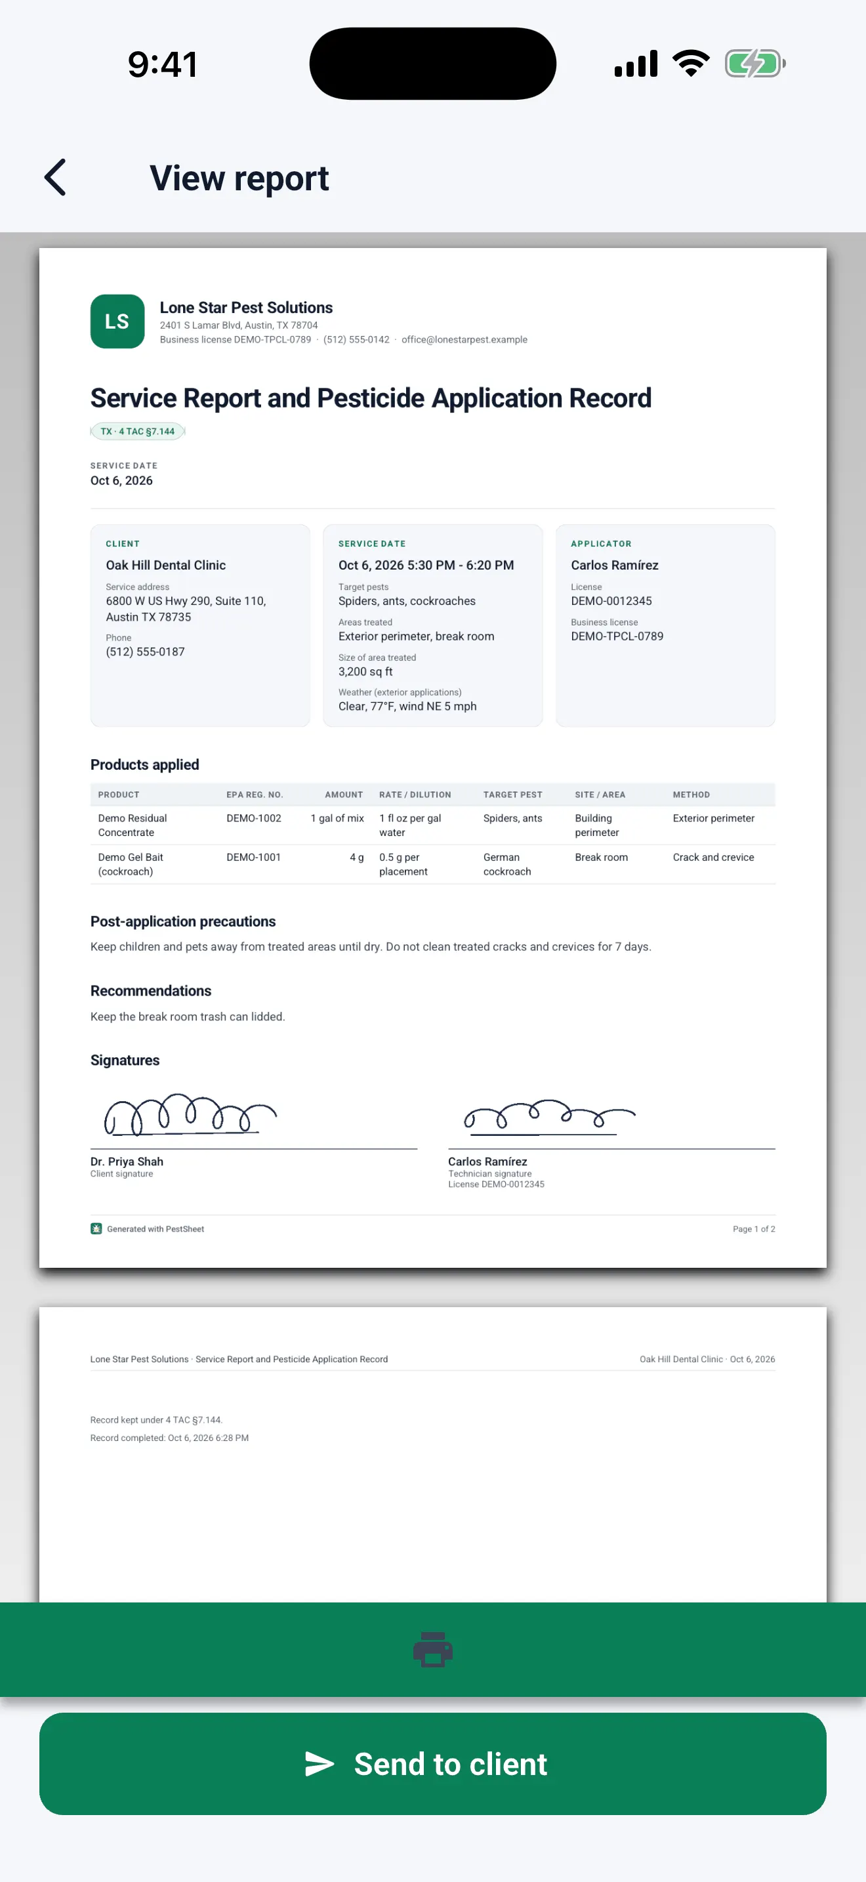Image resolution: width=866 pixels, height=1882 pixels.
Task: Tap the printer icon to print report
Action: pyautogui.click(x=433, y=1649)
